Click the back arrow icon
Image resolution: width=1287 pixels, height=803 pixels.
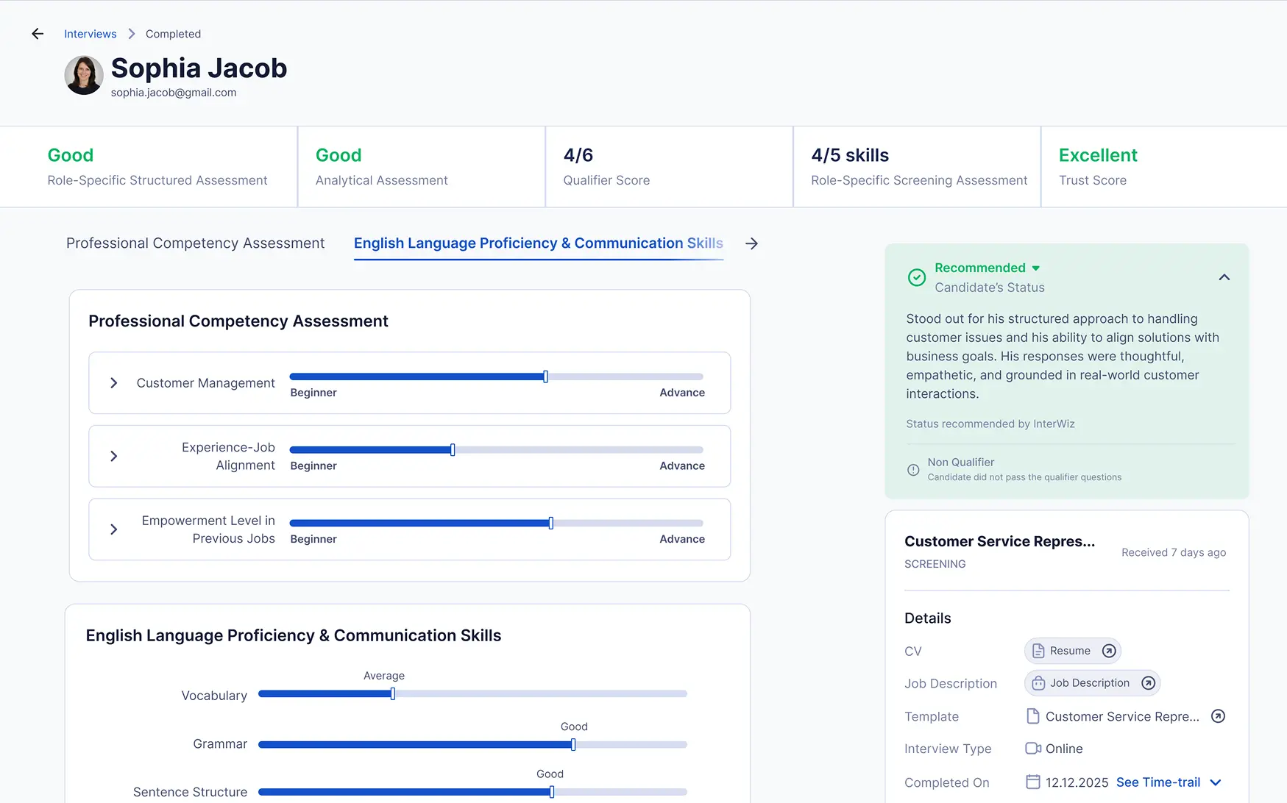pyautogui.click(x=38, y=34)
